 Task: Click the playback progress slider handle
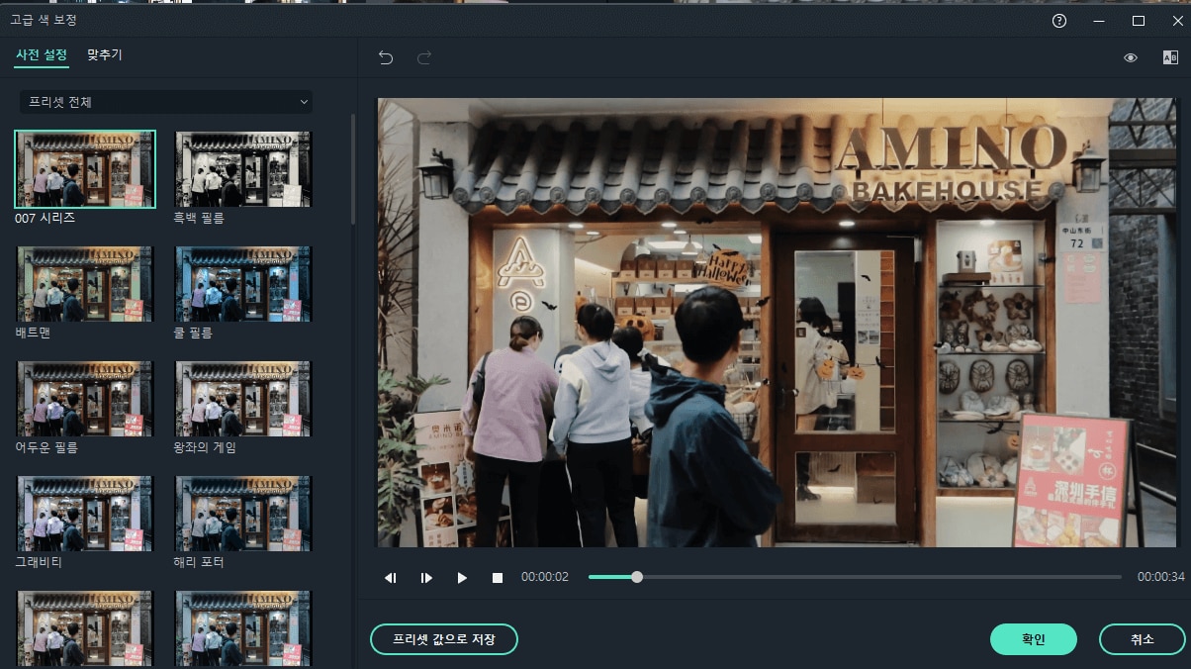[x=637, y=577]
